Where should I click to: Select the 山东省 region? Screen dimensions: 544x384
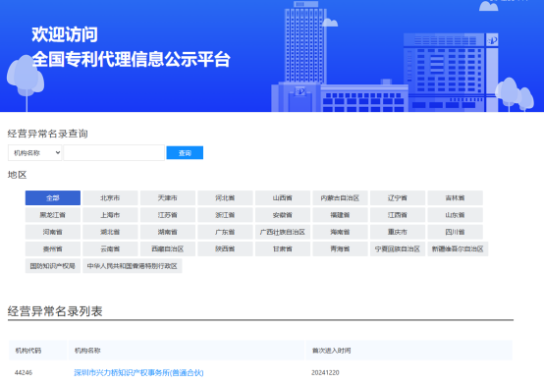click(x=455, y=215)
